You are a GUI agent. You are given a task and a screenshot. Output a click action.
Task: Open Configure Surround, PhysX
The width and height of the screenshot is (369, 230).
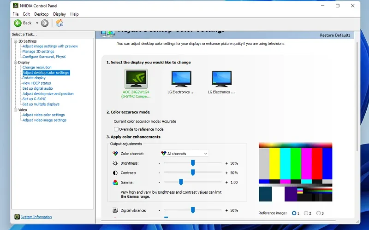(x=44, y=57)
